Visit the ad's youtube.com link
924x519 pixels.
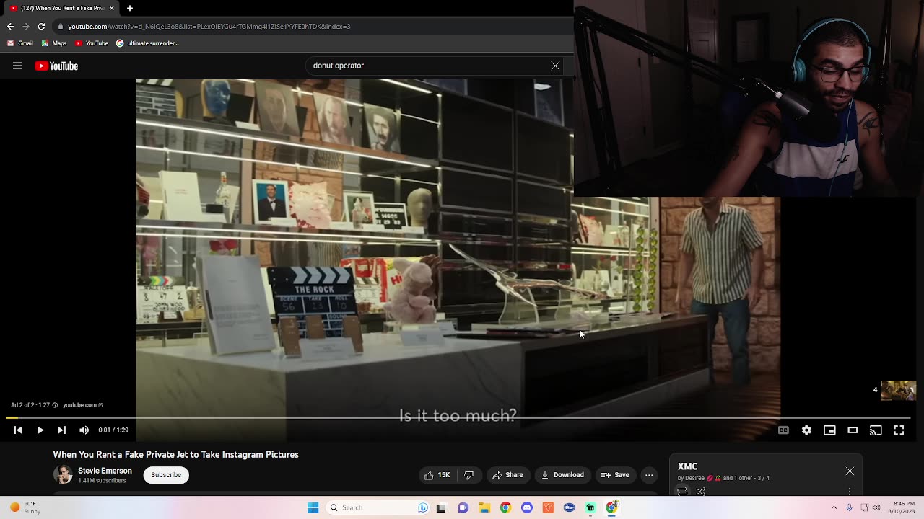82,405
